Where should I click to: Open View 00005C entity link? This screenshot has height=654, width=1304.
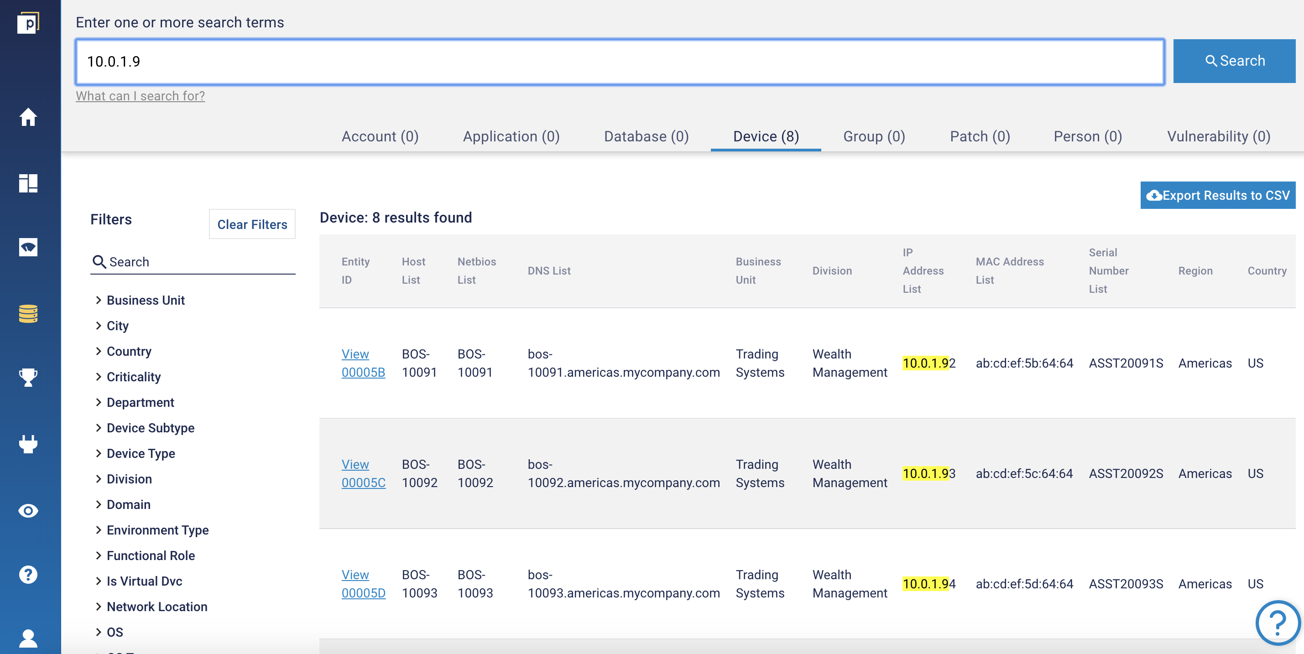363,473
